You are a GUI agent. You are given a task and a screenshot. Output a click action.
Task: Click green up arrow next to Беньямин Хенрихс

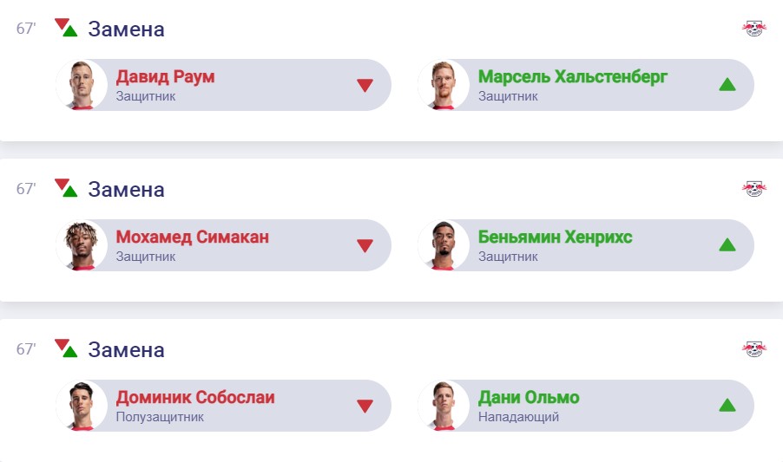click(x=727, y=245)
